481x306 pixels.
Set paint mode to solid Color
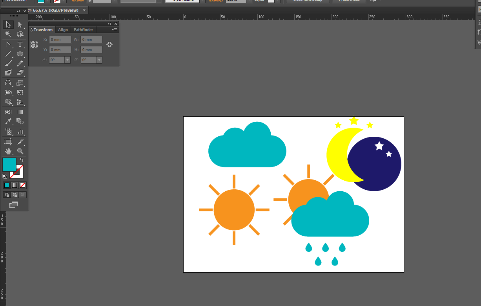pos(7,185)
